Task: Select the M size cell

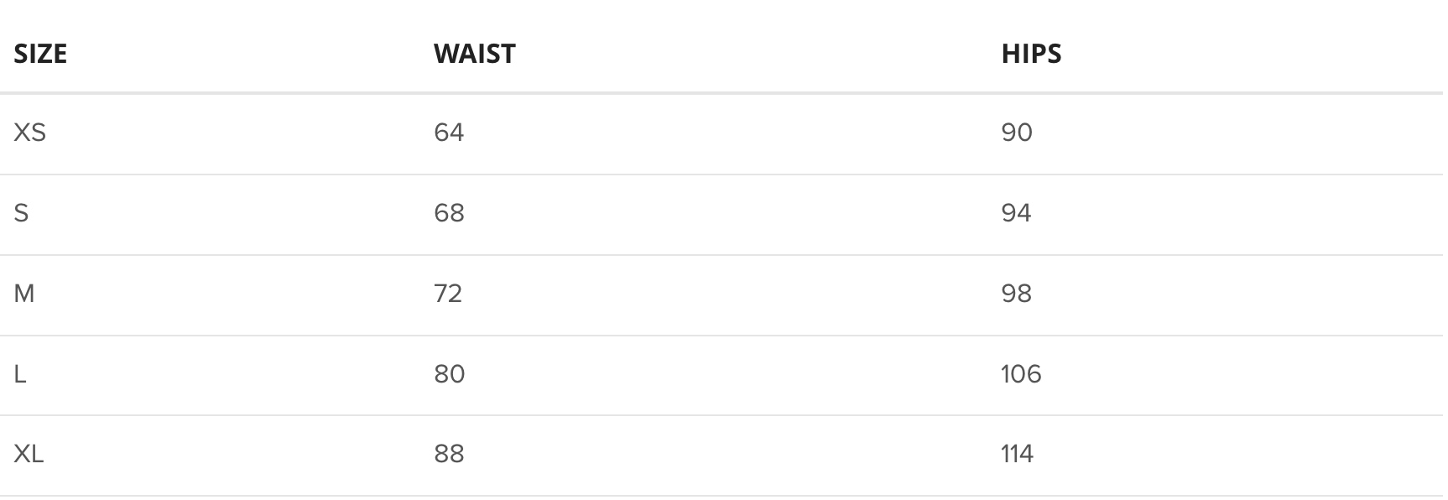Action: click(24, 294)
